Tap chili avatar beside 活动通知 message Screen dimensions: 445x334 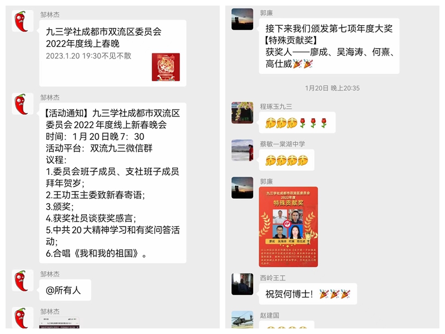tap(23, 104)
